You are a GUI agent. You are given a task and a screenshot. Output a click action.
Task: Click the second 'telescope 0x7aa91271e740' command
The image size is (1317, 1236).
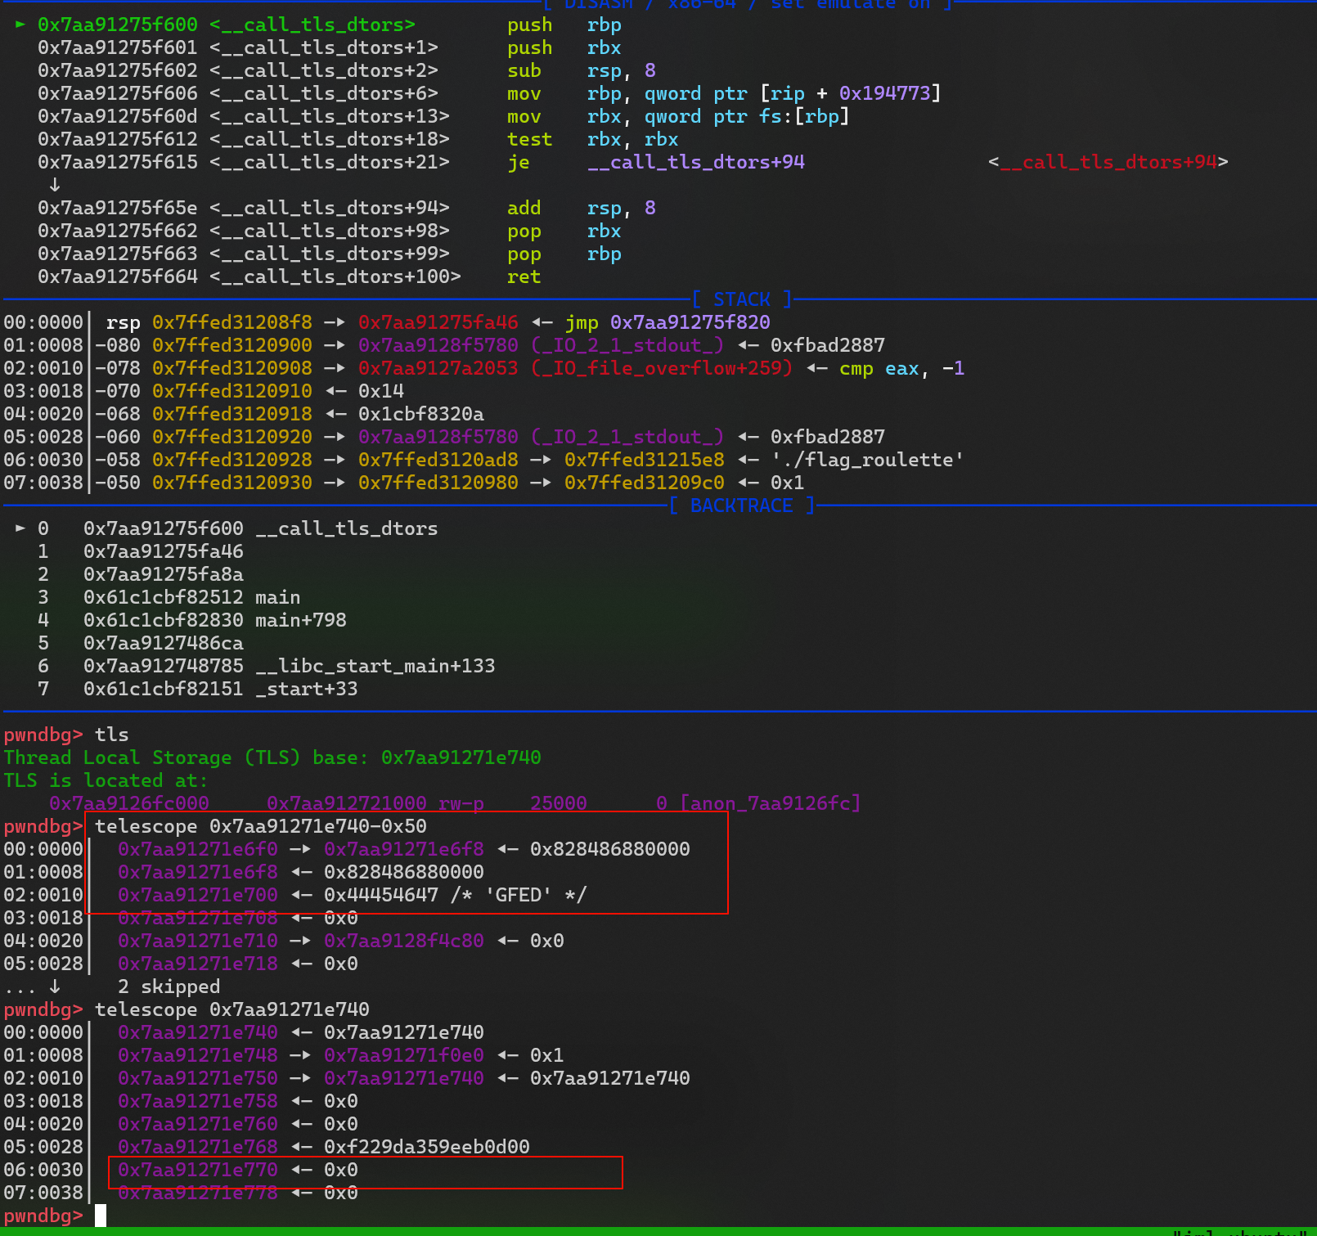[x=232, y=1010]
